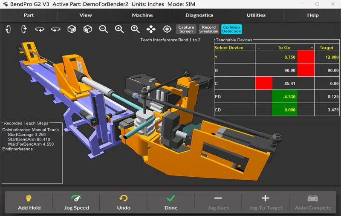Open the Utilities menu
The height and width of the screenshot is (216, 341).
pos(256,15)
